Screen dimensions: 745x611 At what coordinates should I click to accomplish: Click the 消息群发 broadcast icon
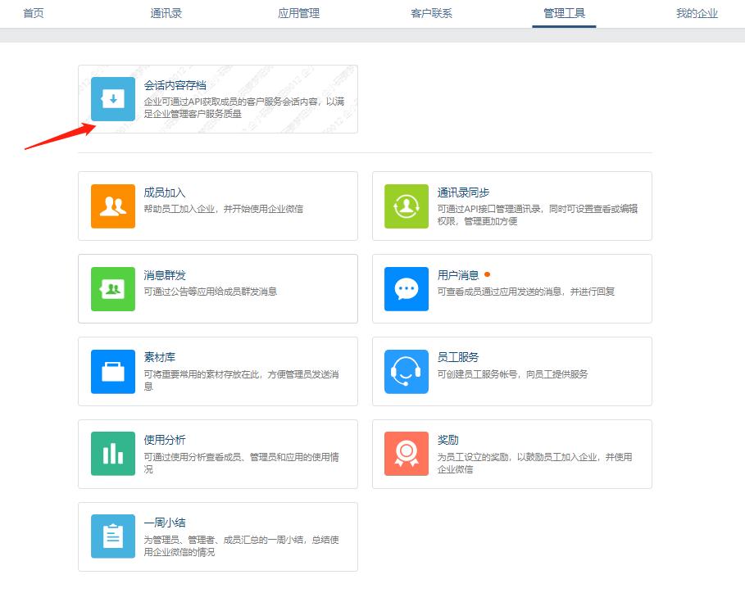pos(112,288)
